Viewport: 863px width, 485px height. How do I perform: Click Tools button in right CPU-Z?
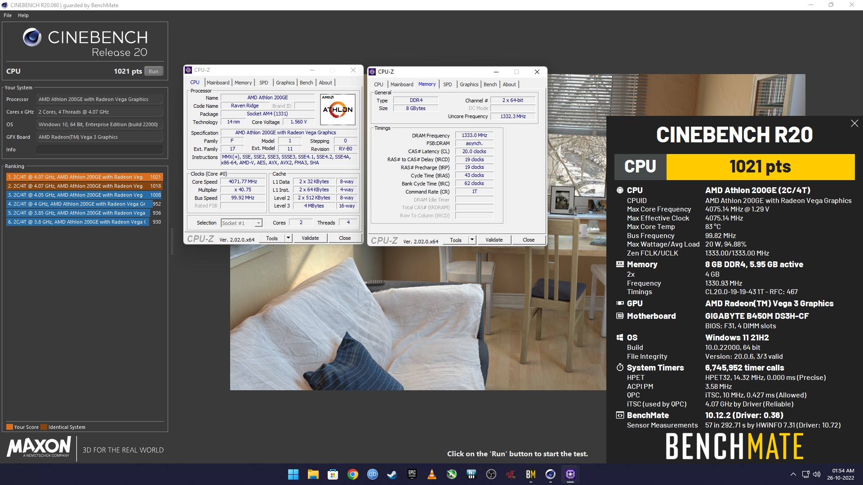[456, 240]
